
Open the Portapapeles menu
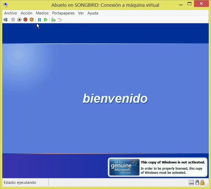pyautogui.click(x=63, y=13)
